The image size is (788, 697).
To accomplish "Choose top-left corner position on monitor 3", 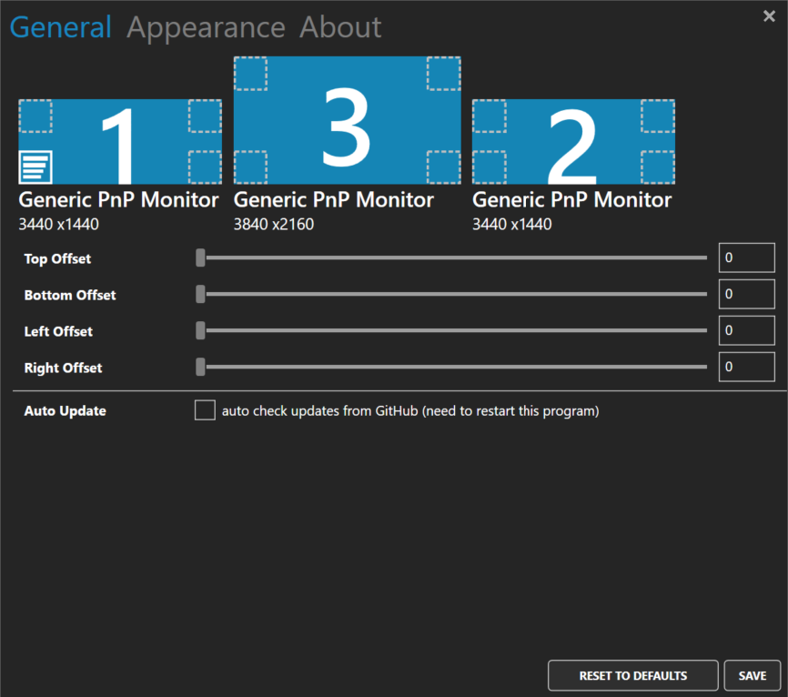I will coord(251,74).
